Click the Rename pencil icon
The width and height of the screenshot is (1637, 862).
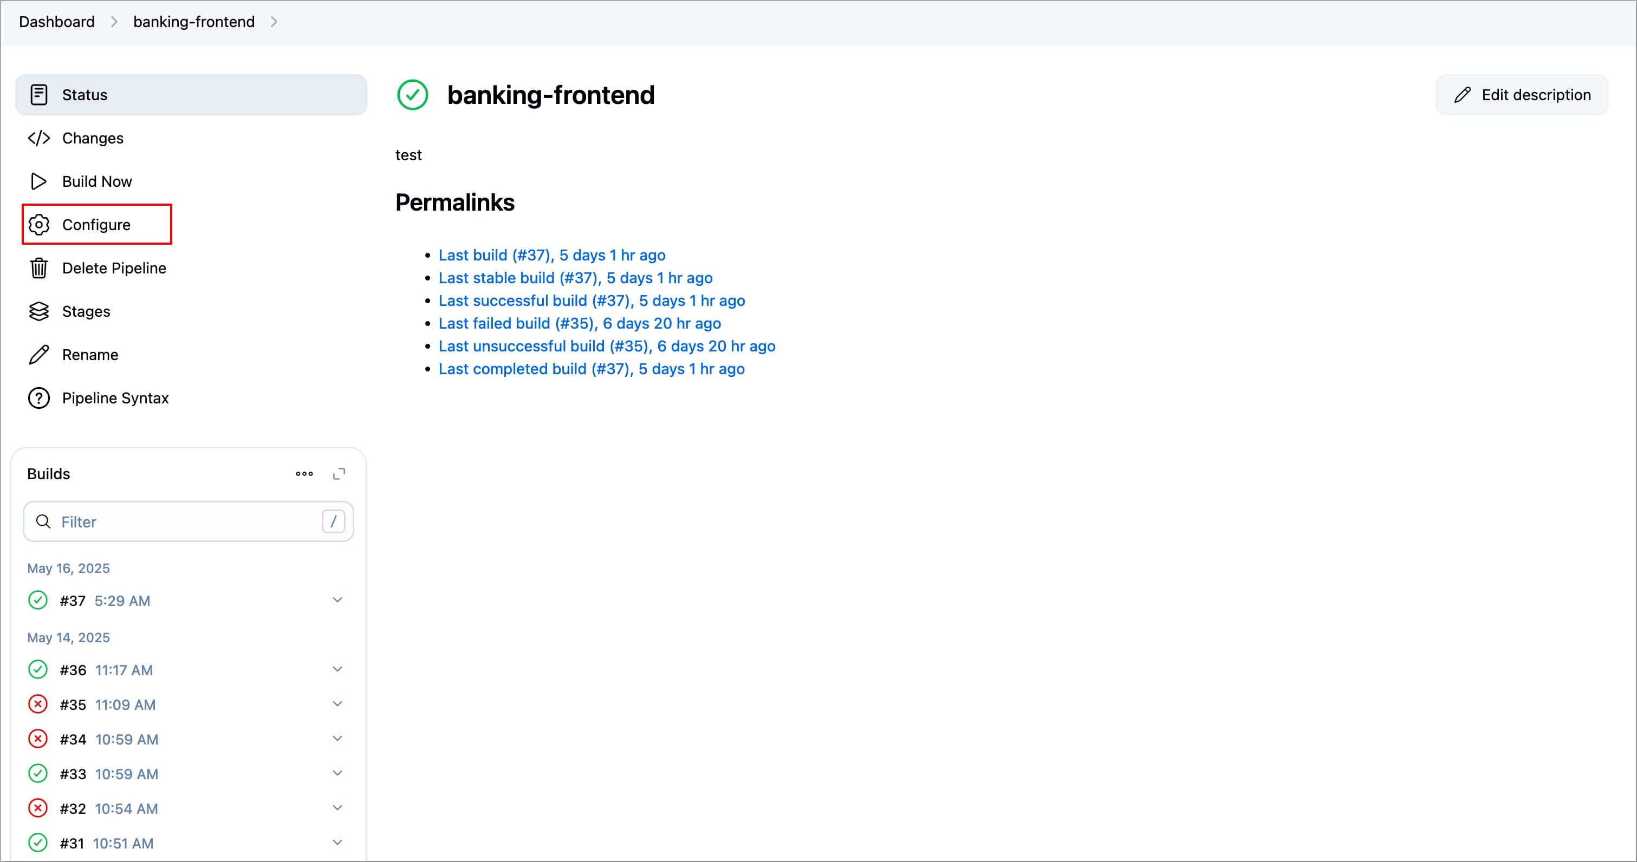click(x=39, y=355)
